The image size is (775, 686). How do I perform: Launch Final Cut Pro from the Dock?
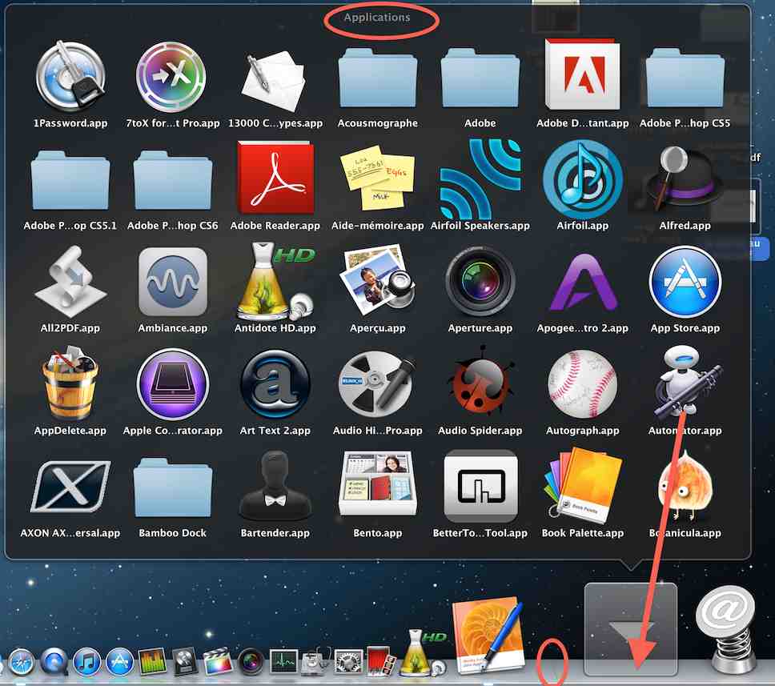pos(218,661)
